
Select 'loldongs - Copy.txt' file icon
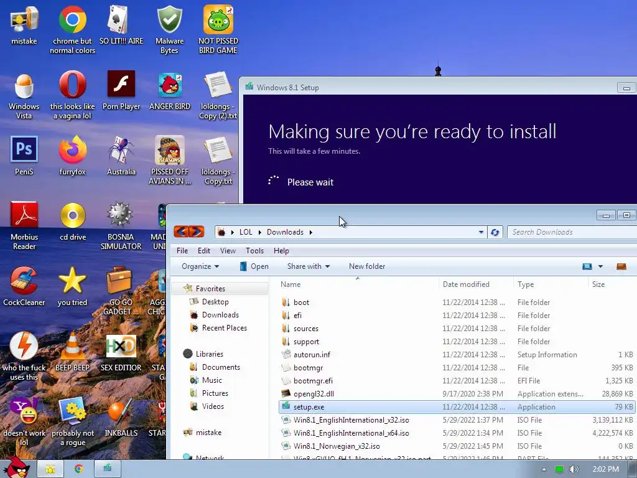218,161
